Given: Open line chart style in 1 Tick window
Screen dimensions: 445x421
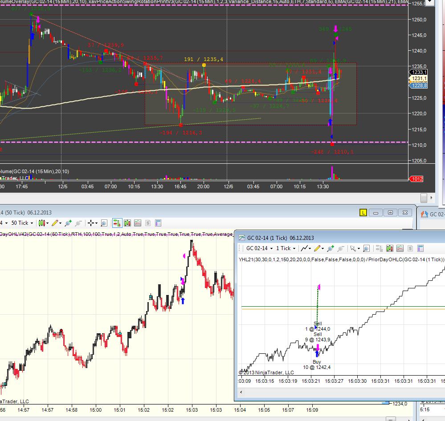Looking at the screenshot, I should [304, 249].
